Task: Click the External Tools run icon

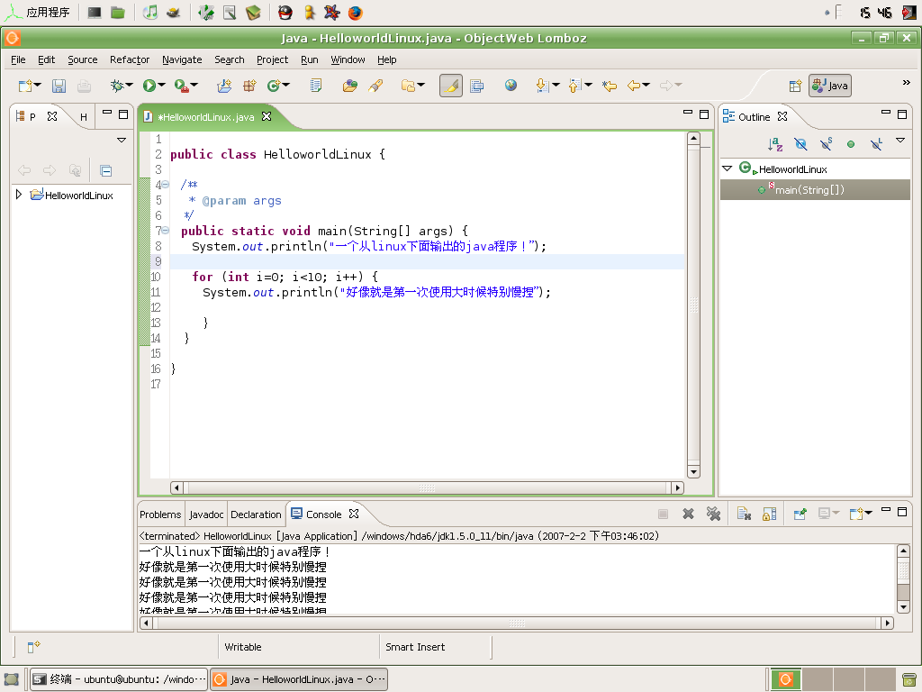Action: [x=182, y=86]
